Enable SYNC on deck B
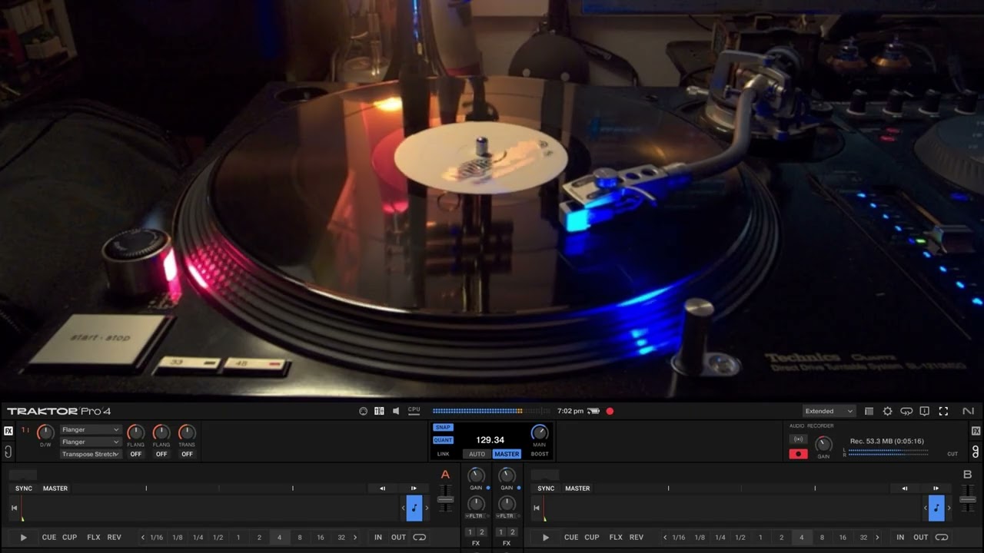This screenshot has height=553, width=984. (546, 488)
